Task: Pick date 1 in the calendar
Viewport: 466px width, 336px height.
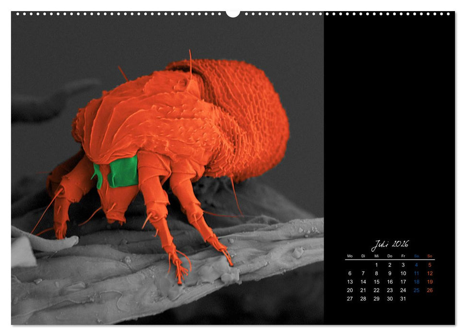Action: click(x=377, y=265)
